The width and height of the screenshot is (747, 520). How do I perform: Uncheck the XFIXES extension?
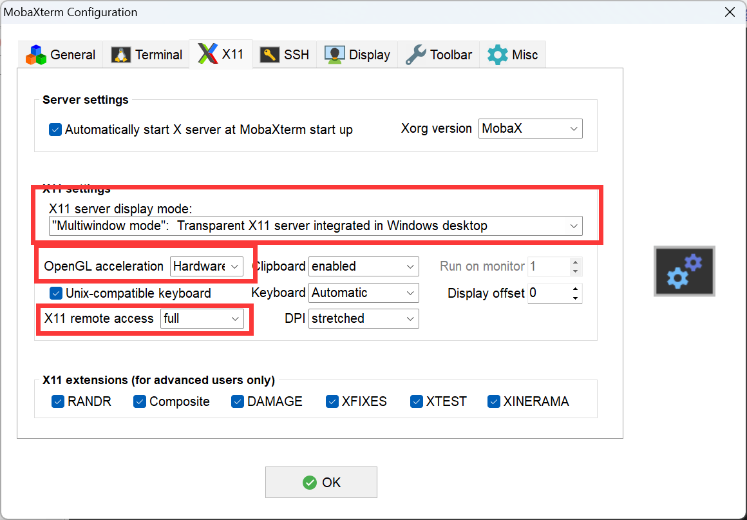[332, 401]
